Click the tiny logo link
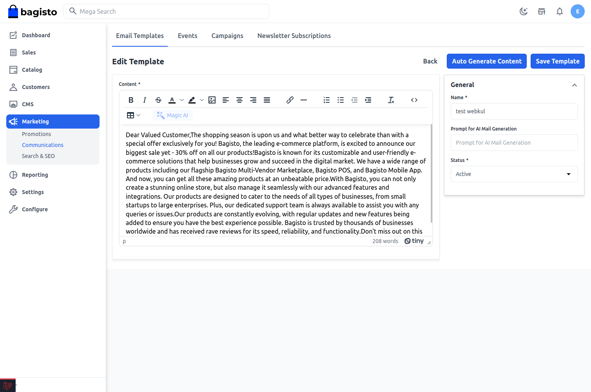Screen dimensions: 591x392 coord(414,241)
